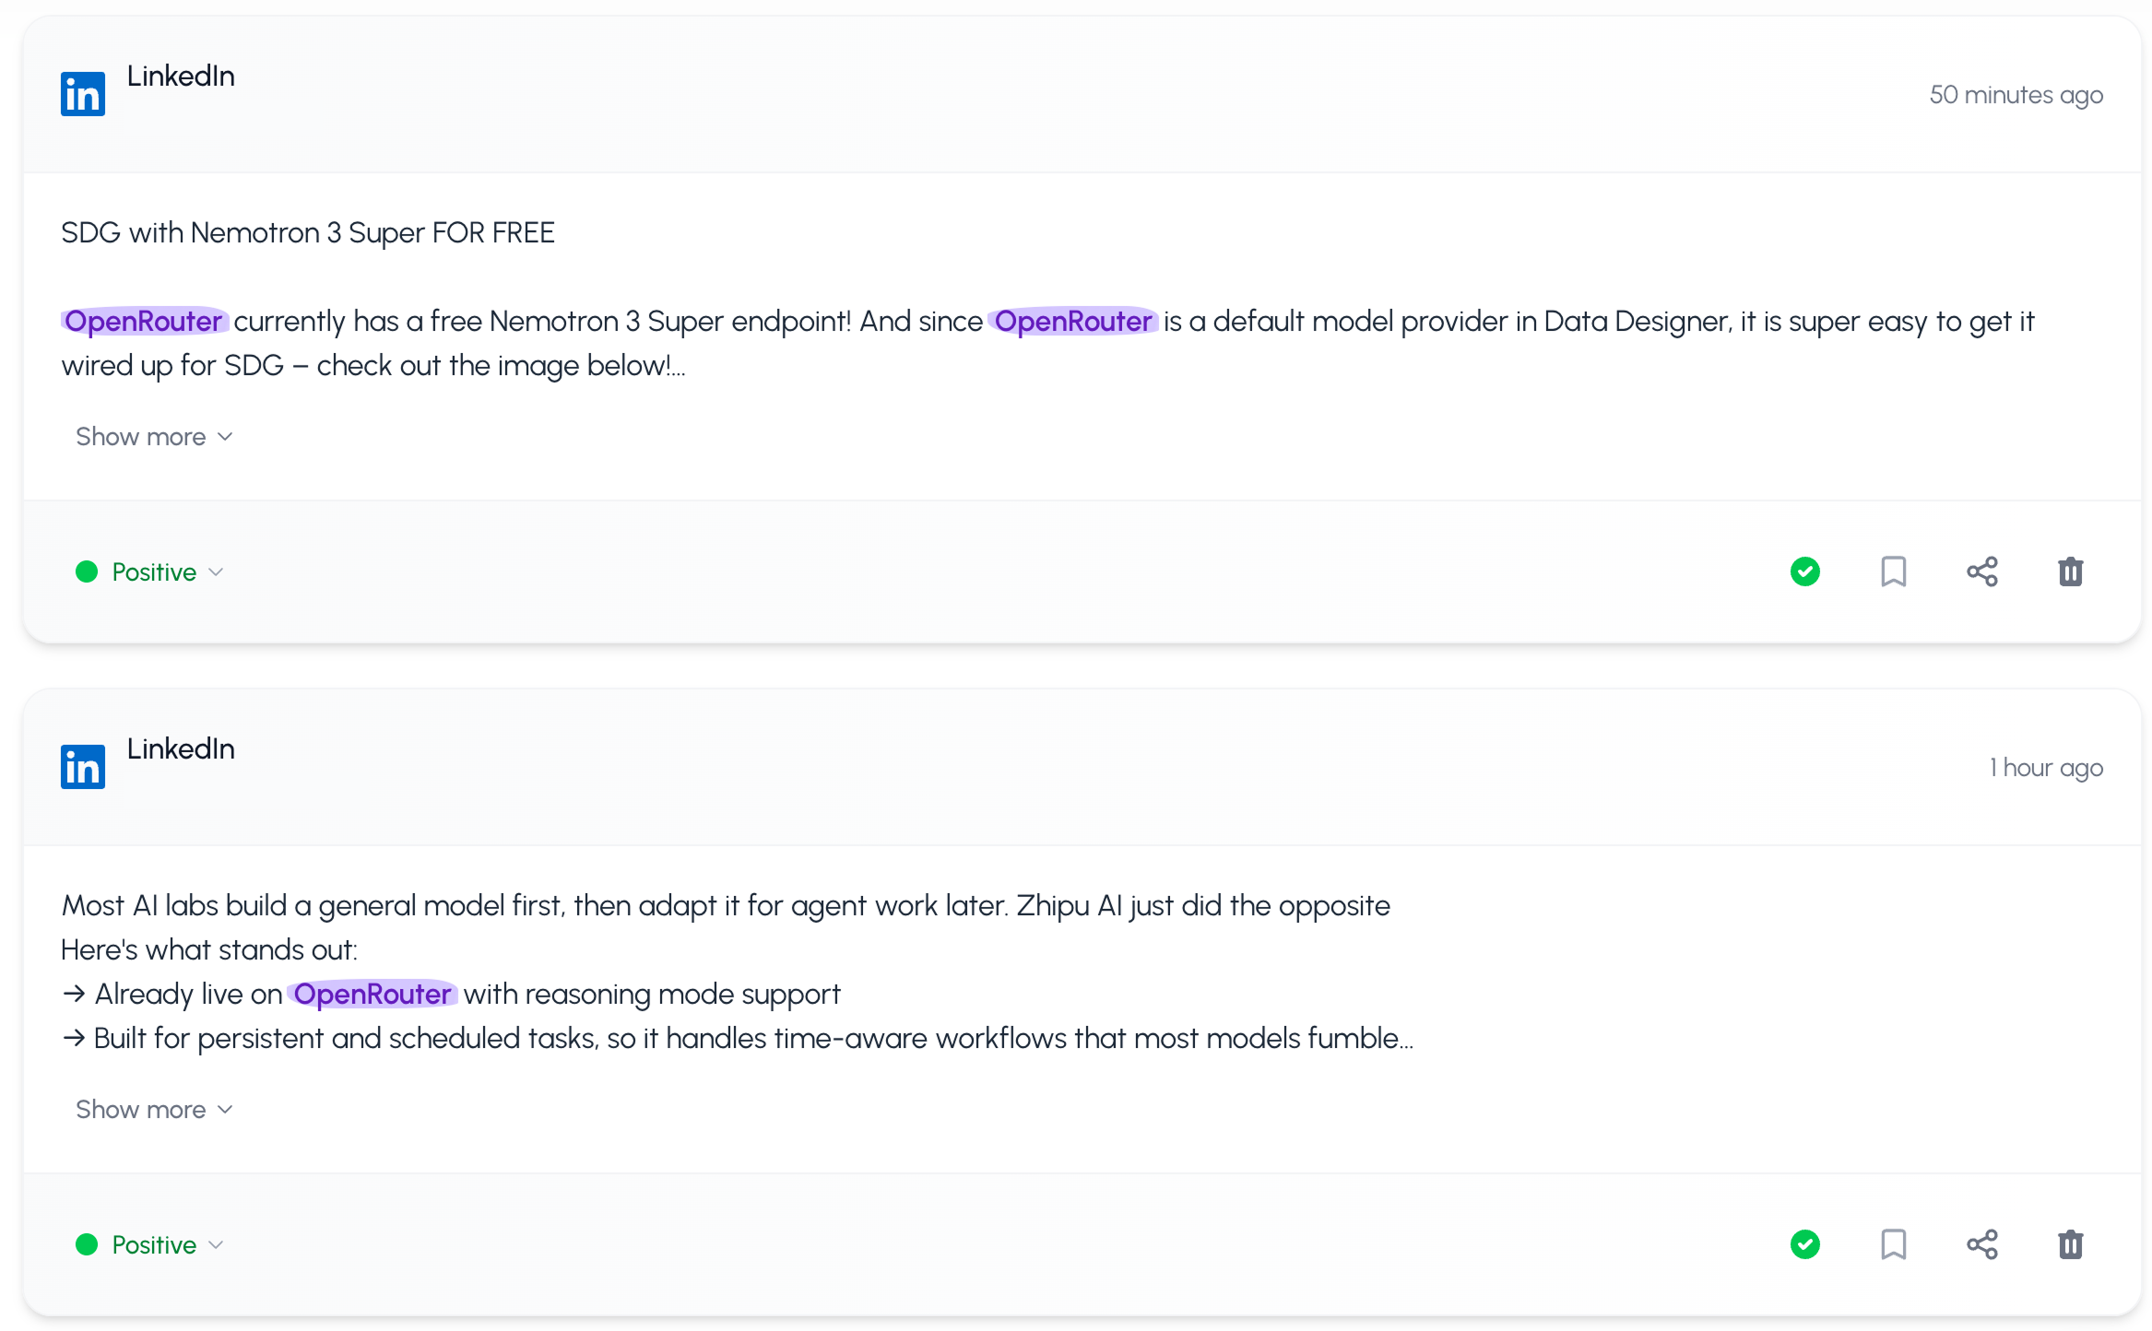Share the Zhipu AI mention
The height and width of the screenshot is (1331, 2152).
(x=1981, y=1244)
